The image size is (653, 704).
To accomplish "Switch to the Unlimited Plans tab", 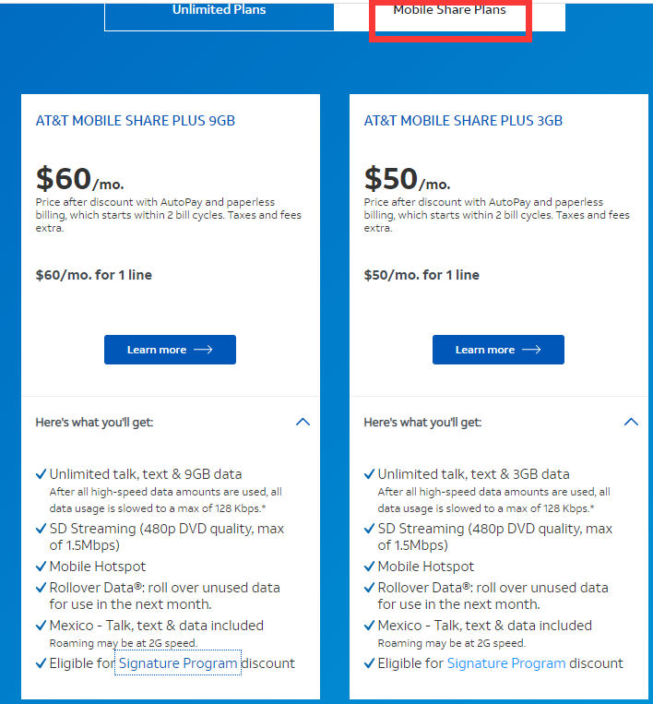I will (x=219, y=11).
